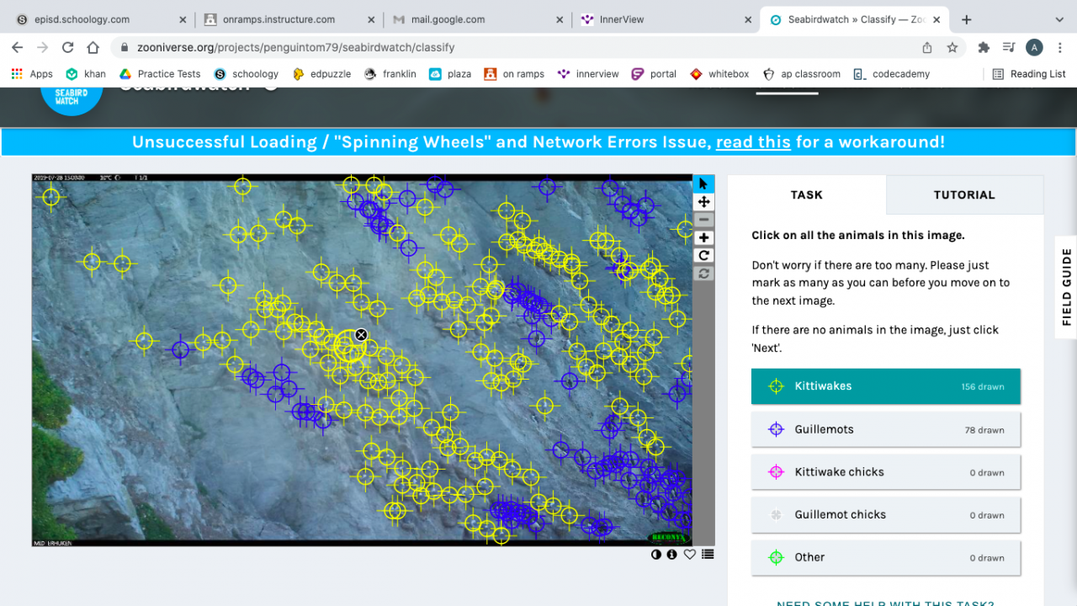This screenshot has height=606, width=1077.
Task: Open the Reading List
Action: pos(1029,74)
